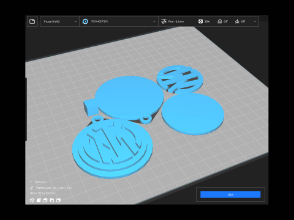Open the Prusa i3 MK2 printer dropdown
The image size is (294, 220).
pos(59,21)
